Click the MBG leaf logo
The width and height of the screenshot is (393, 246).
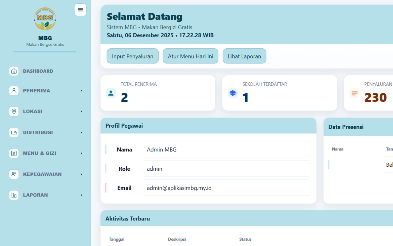[x=45, y=19]
